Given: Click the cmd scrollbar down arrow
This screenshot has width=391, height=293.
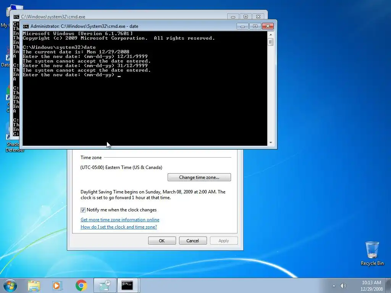Looking at the screenshot, I should point(271,143).
